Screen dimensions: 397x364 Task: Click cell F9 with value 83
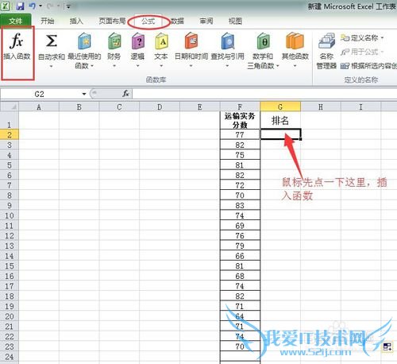240,205
